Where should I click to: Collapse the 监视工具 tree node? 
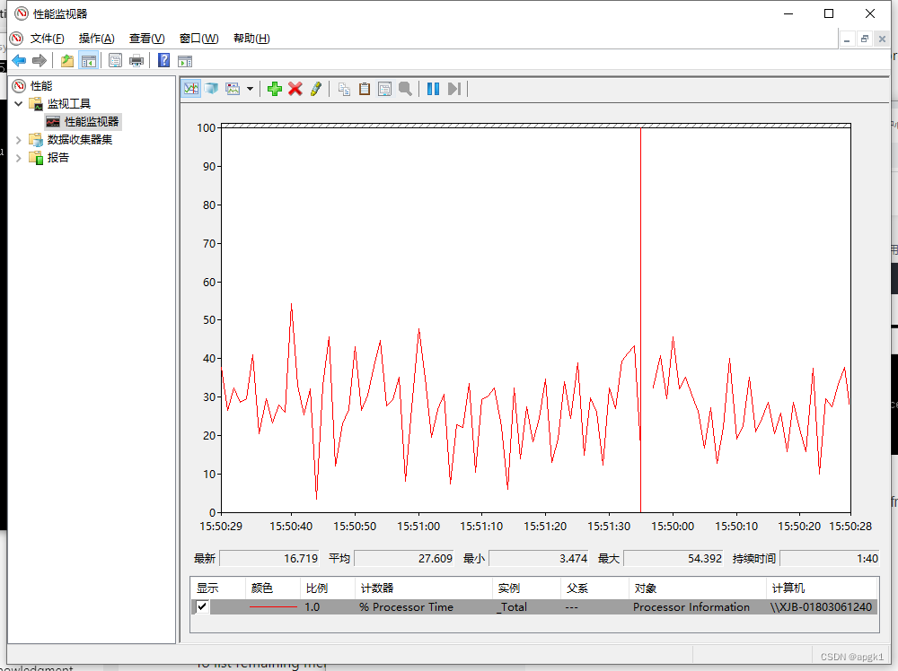(18, 103)
